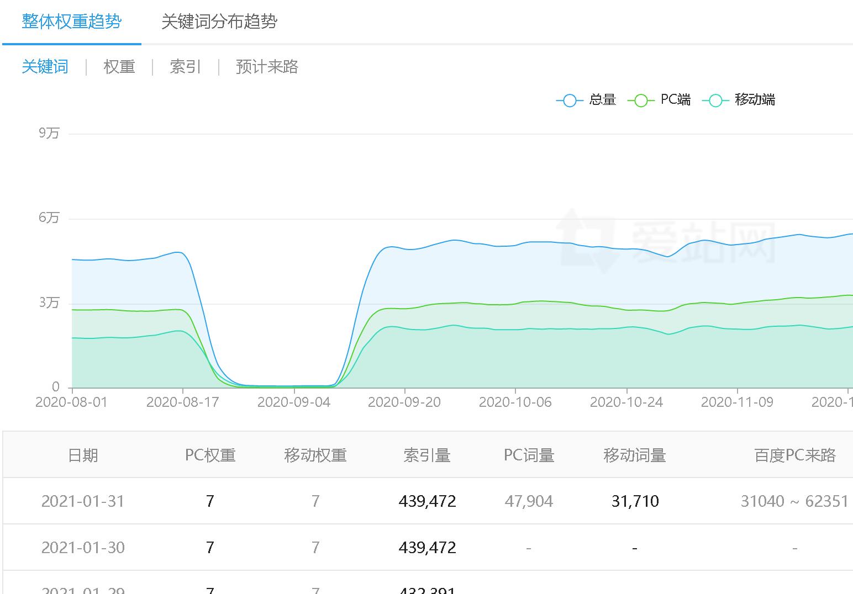Click the 2020-11-09 axis date label
The height and width of the screenshot is (594, 853).
[738, 402]
